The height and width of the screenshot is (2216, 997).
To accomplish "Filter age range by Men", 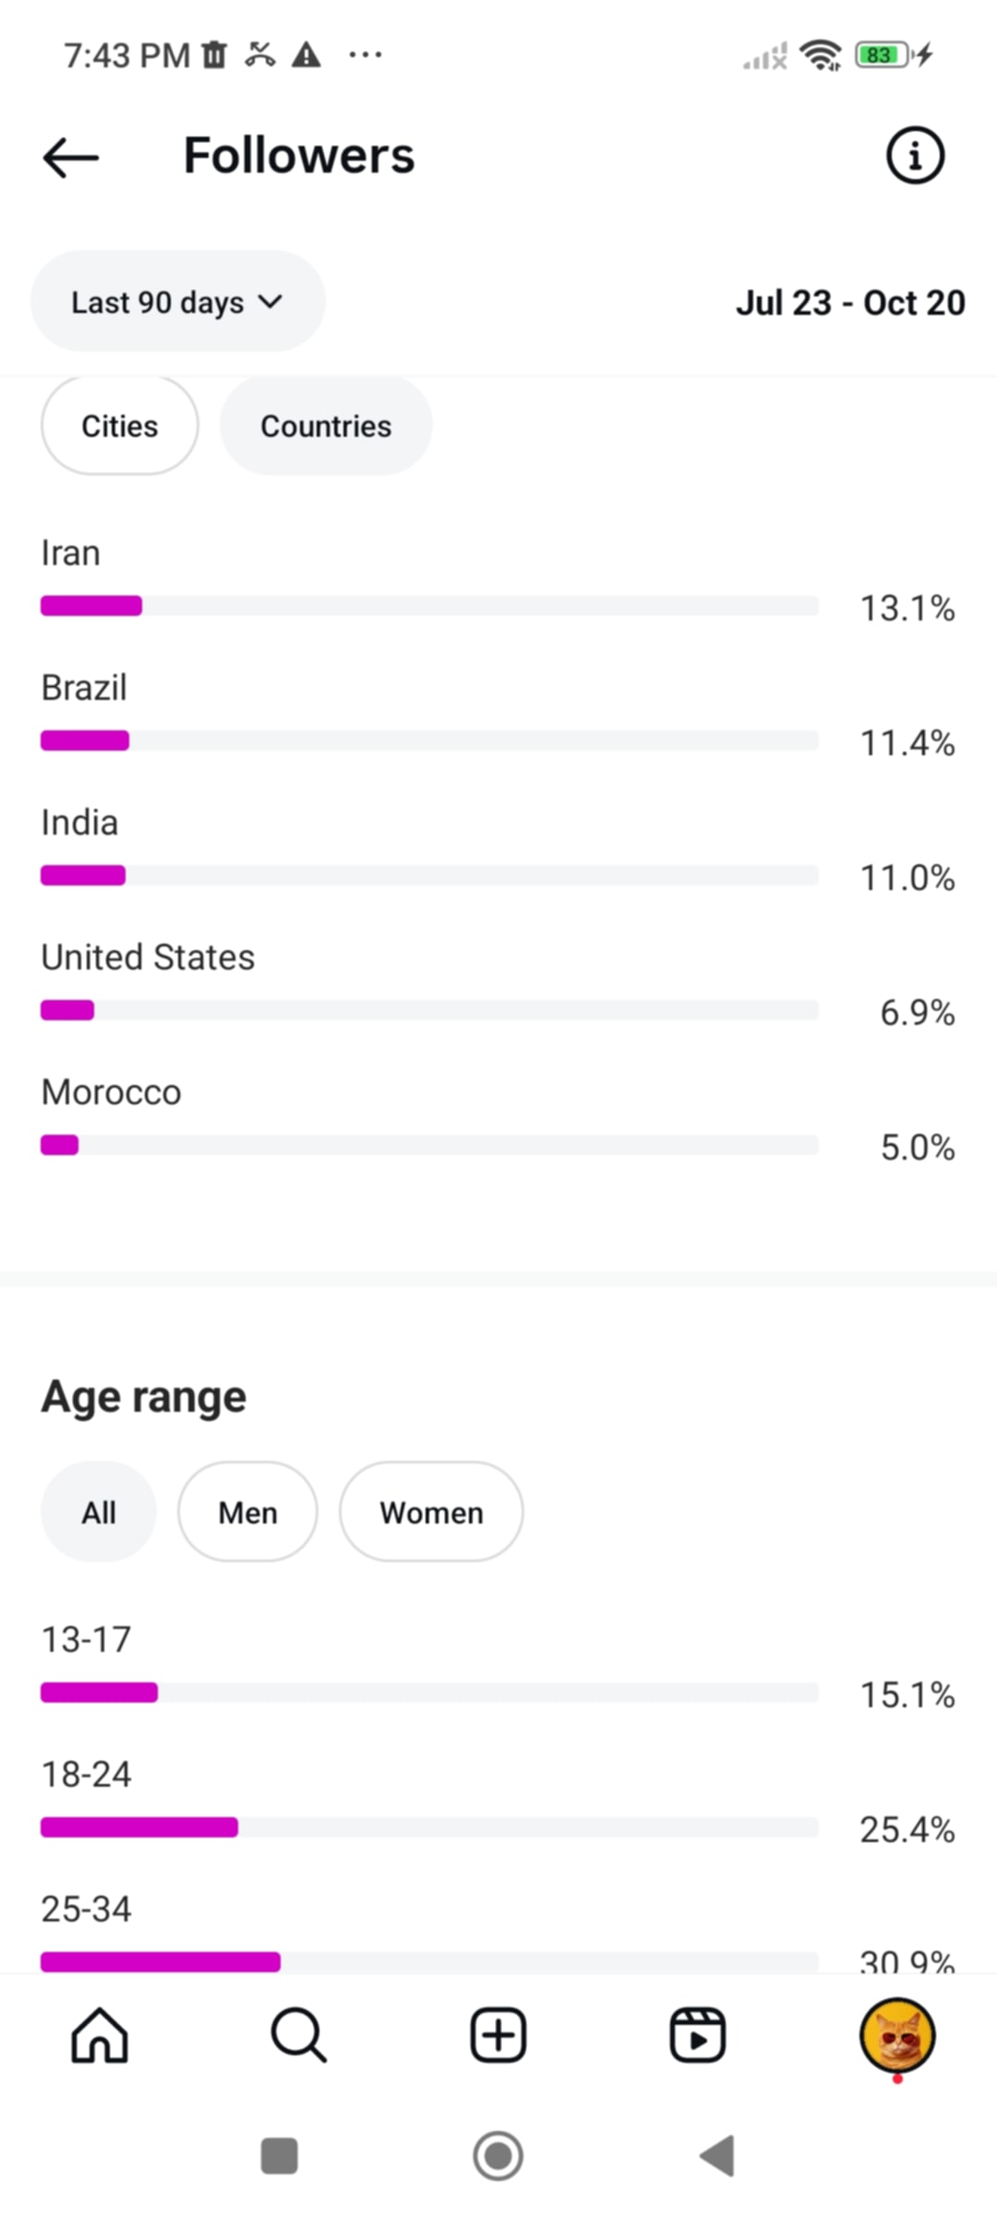I will point(247,1512).
